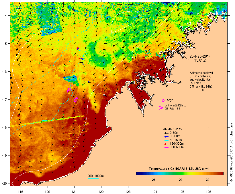Click the Temperature NOAA16_L3U colorbar title
The height and width of the screenshot is (194, 235).
179,169
